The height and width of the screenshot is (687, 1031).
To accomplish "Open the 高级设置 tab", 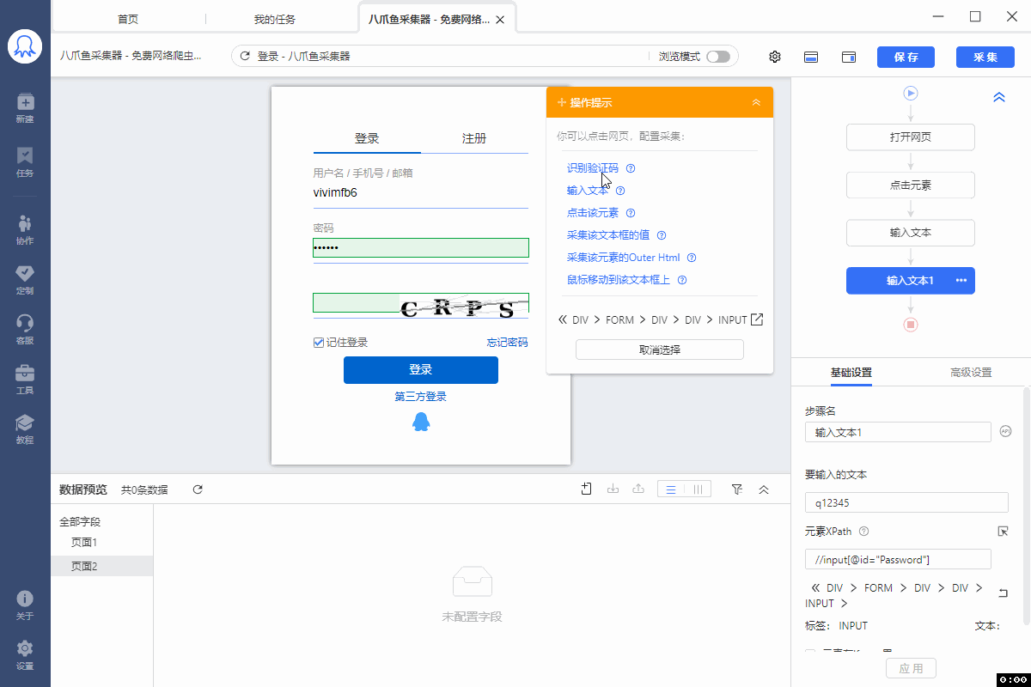I will [971, 373].
